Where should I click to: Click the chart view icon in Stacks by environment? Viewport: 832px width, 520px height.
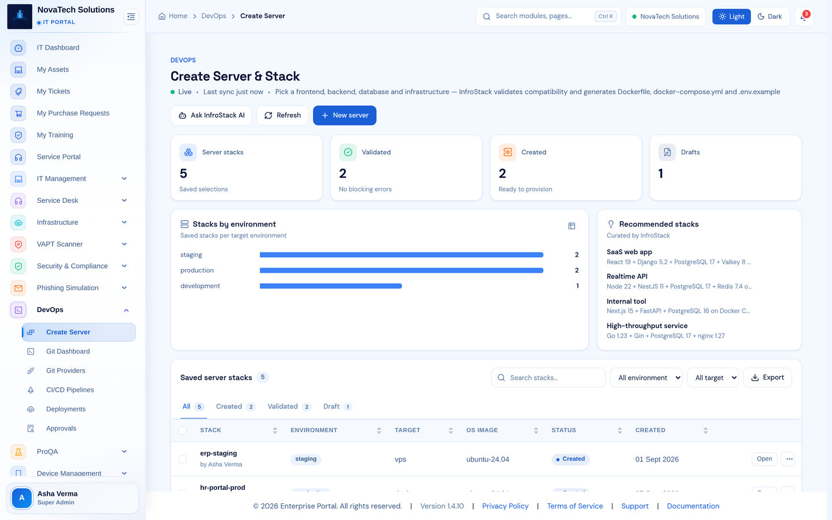pos(571,226)
